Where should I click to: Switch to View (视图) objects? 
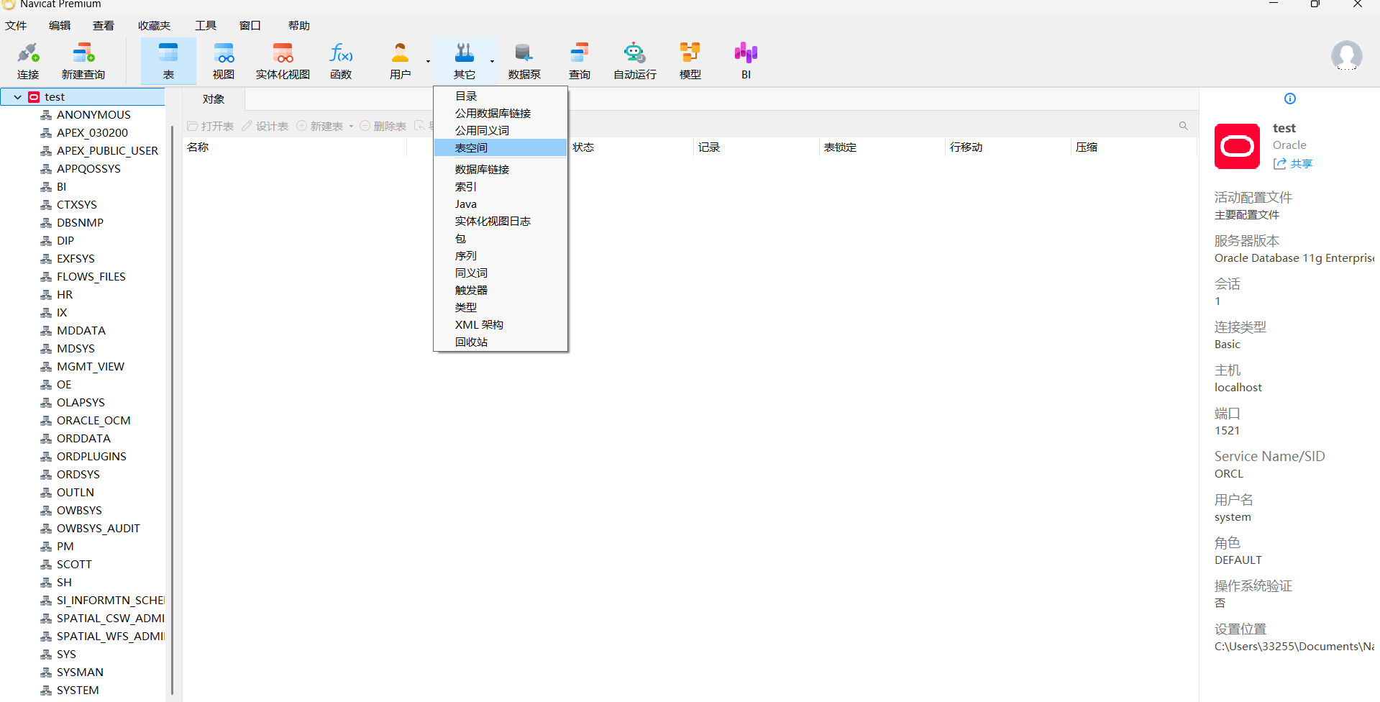pos(224,60)
